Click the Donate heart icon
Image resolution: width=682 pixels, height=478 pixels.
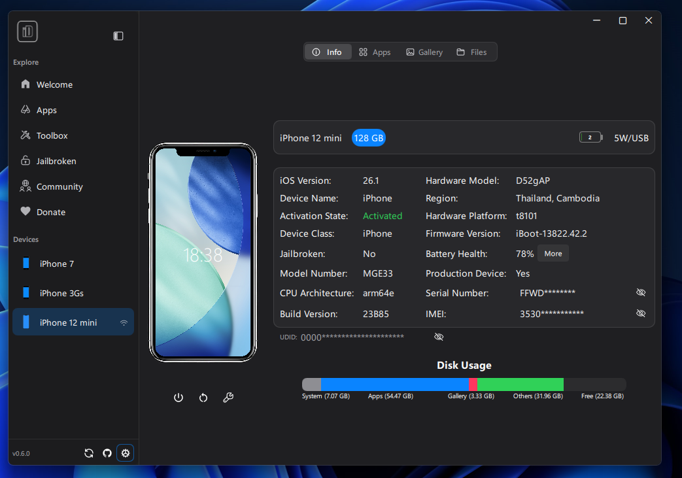[26, 211]
